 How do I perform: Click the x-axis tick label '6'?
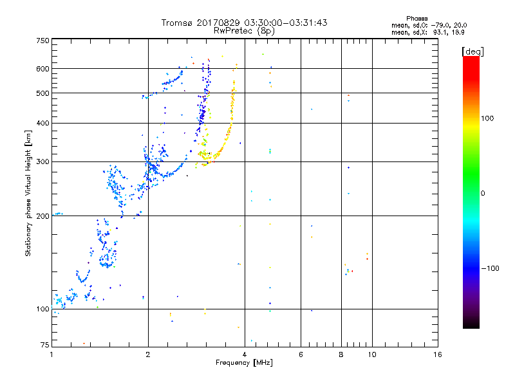coord(301,354)
